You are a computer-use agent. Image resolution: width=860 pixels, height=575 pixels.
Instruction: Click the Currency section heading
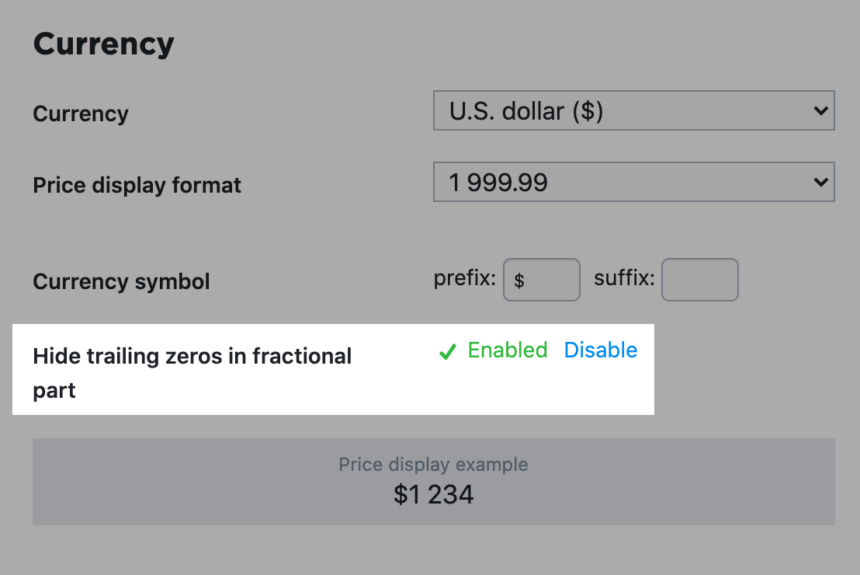103,44
